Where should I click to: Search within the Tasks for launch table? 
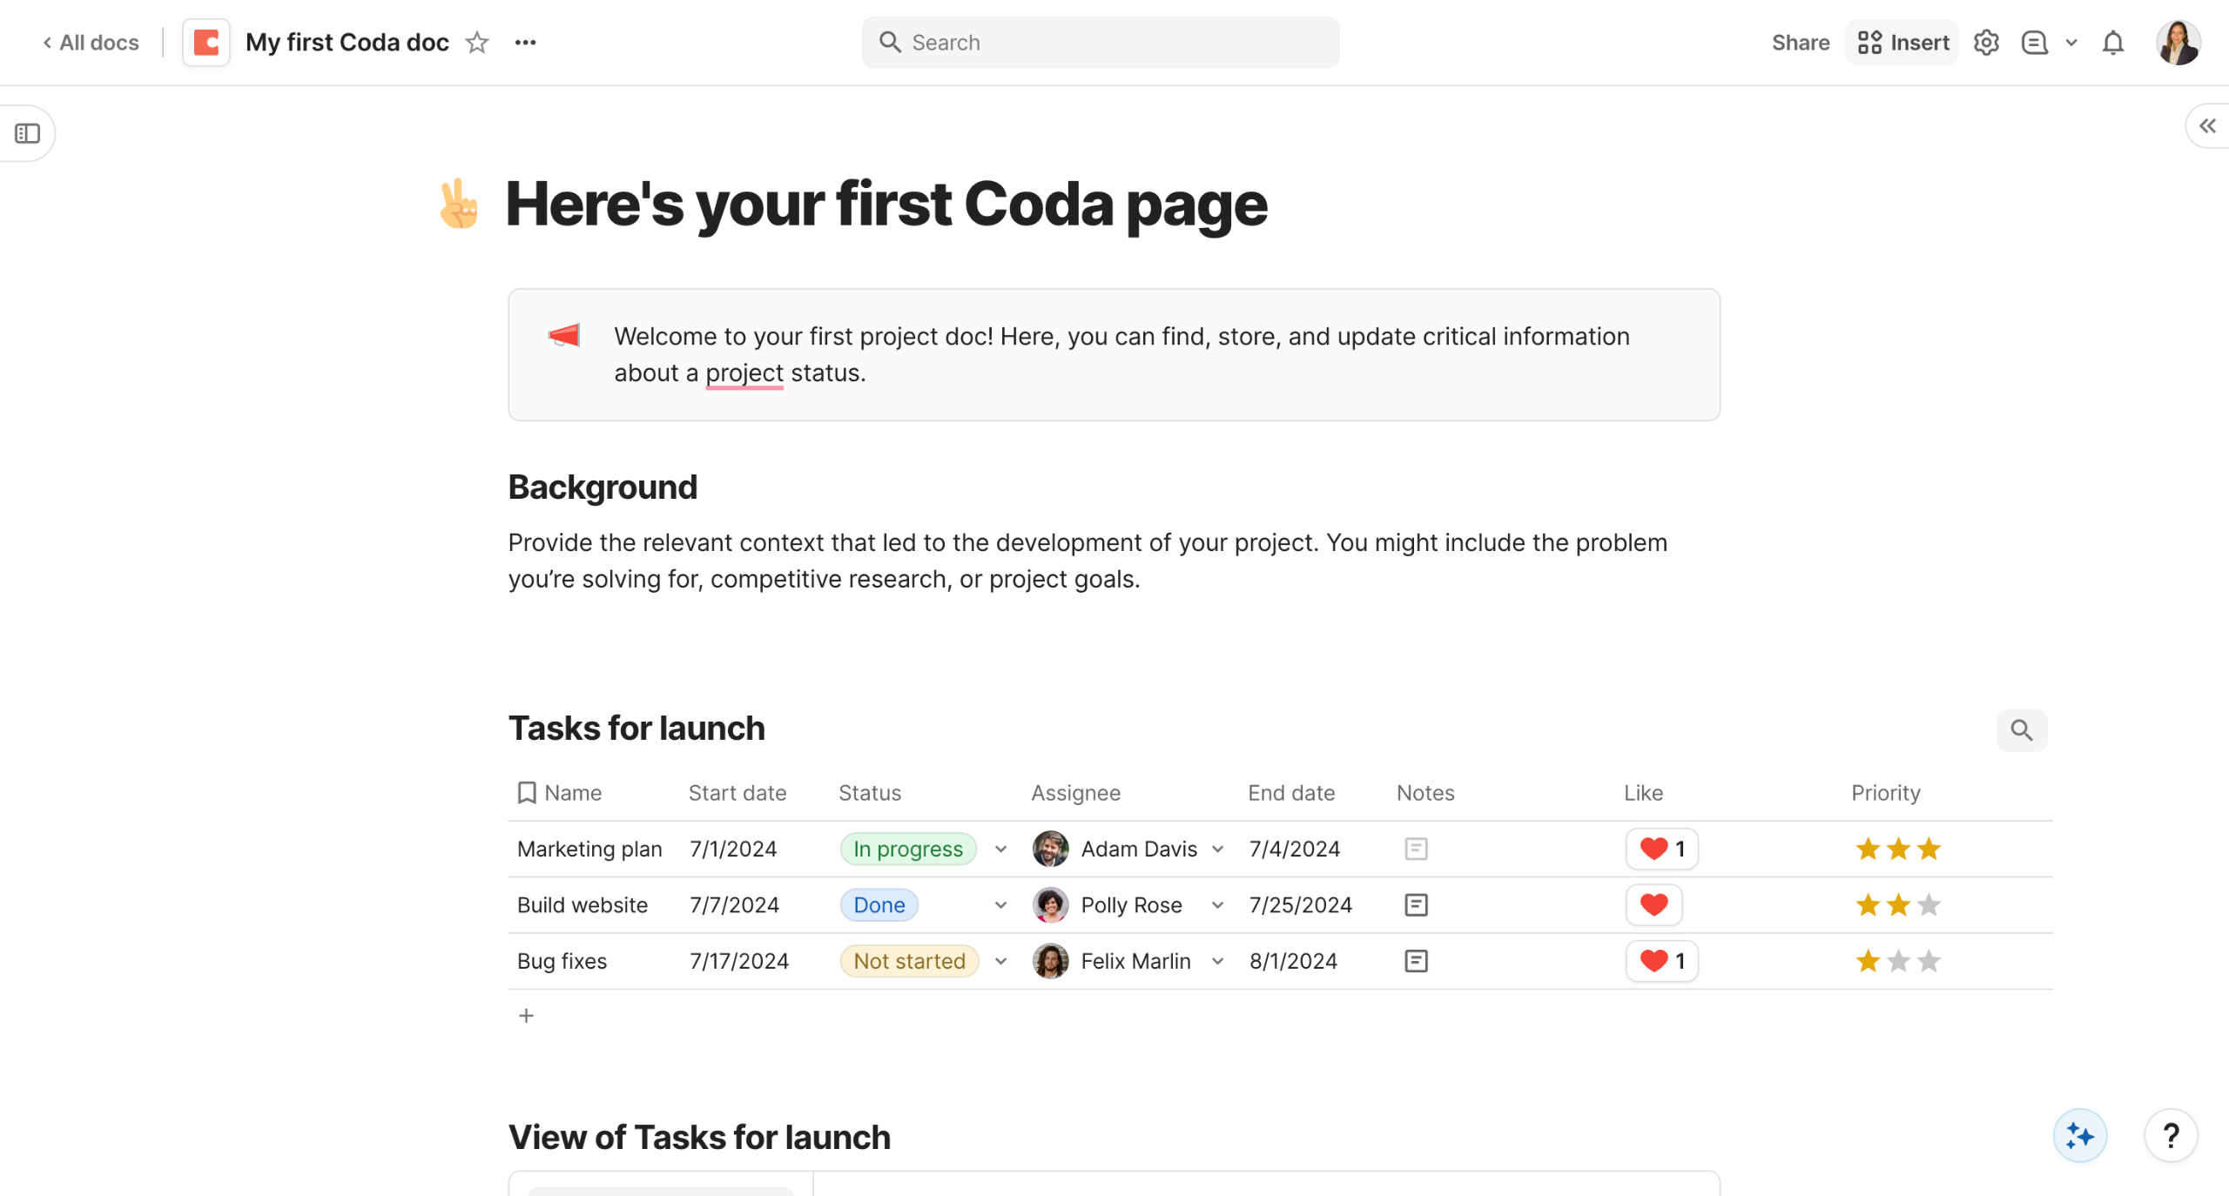[2021, 729]
